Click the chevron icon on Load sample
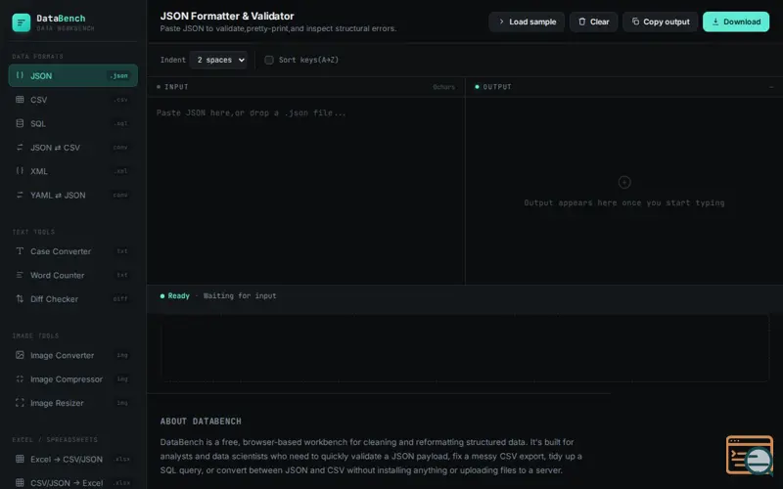783x489 pixels. [501, 22]
